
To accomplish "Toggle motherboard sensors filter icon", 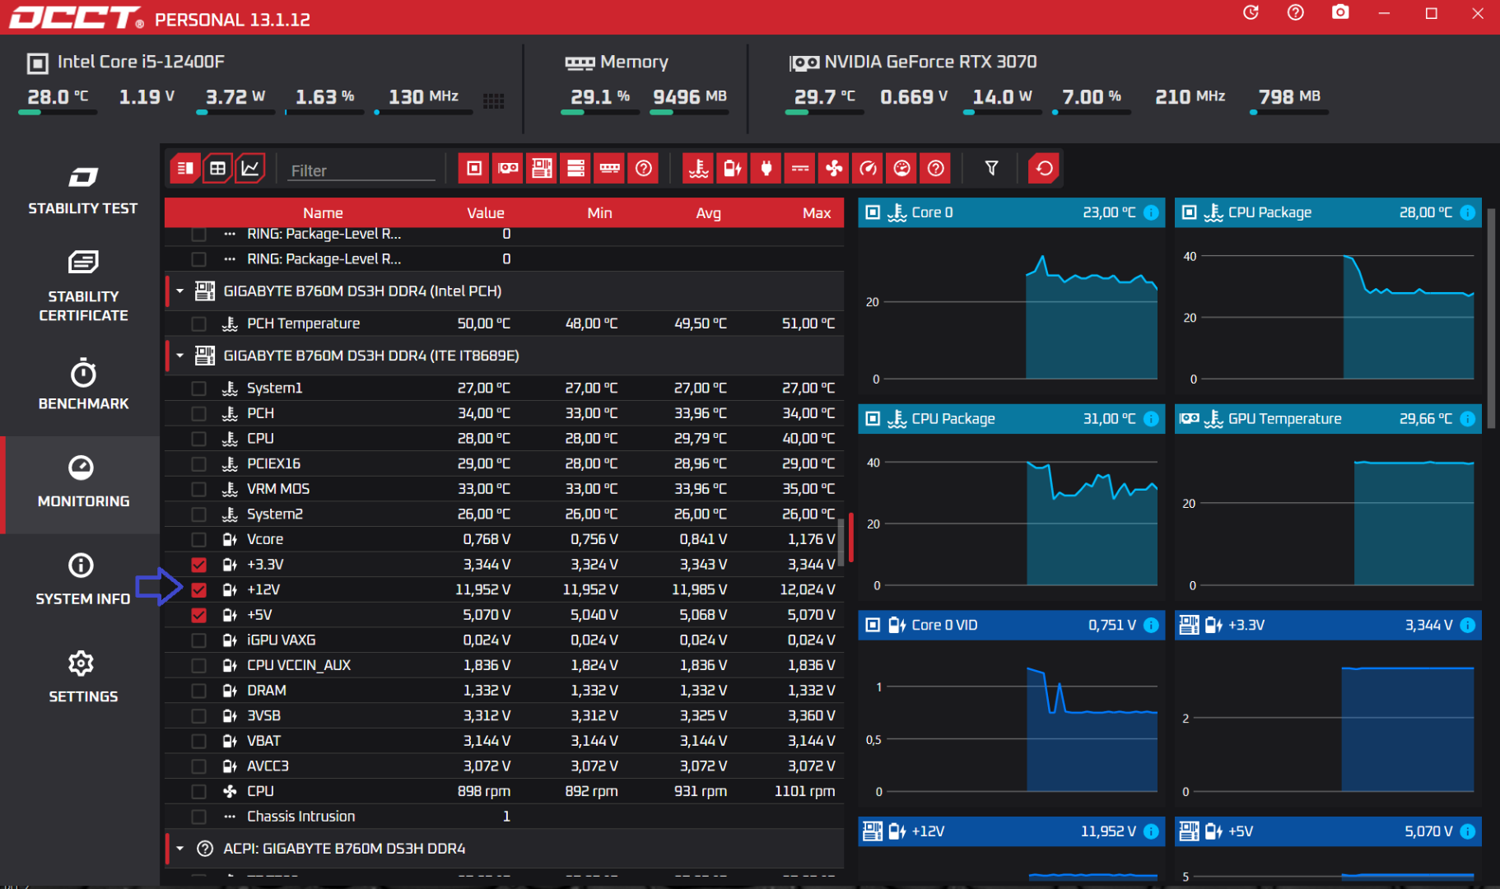I will click(542, 169).
